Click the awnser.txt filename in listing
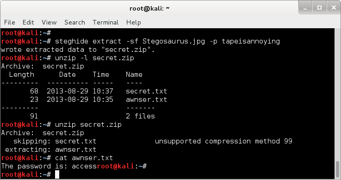The height and width of the screenshot is (180, 341). pyautogui.click(x=146, y=99)
